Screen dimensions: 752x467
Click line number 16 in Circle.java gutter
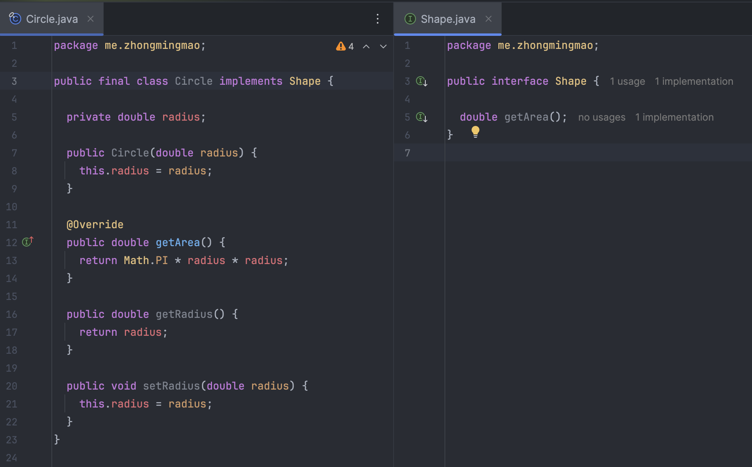tap(11, 314)
